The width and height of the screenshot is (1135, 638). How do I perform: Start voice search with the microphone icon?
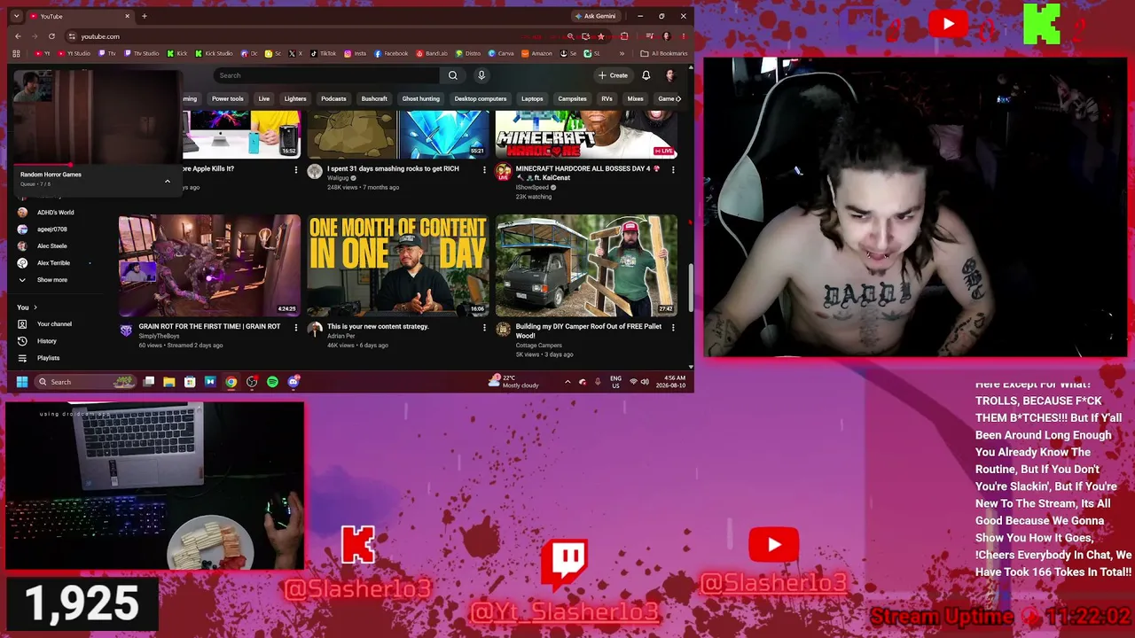tap(481, 75)
